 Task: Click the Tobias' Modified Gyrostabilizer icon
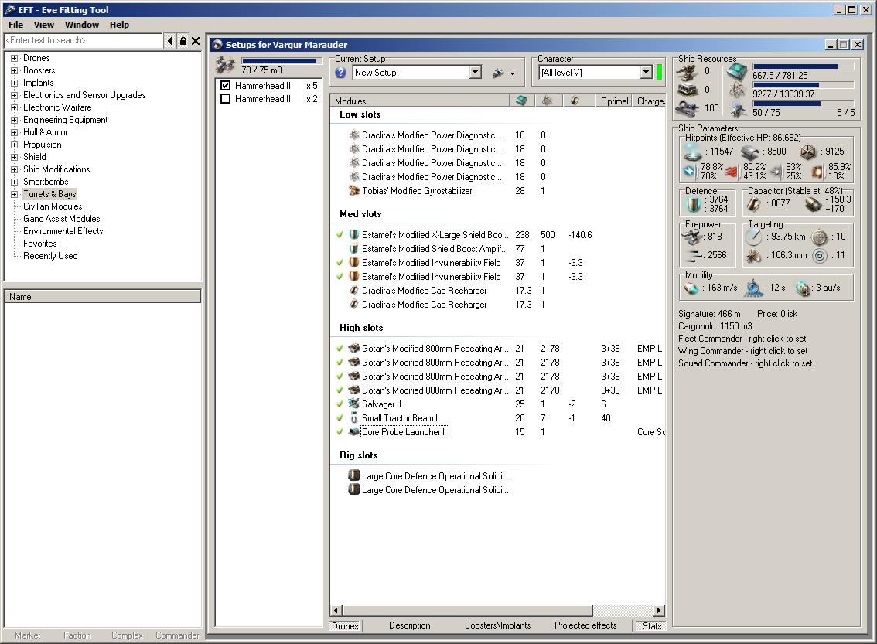pyautogui.click(x=354, y=191)
